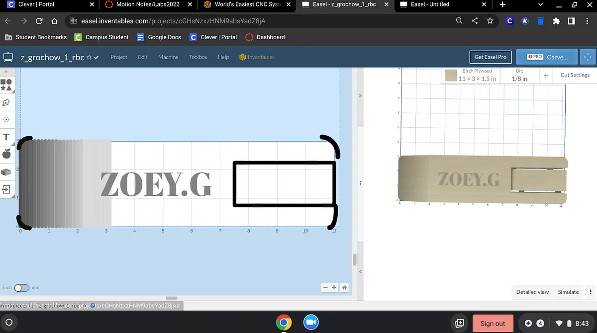Open the Birch Plywood material dimensions panel

tap(477, 76)
